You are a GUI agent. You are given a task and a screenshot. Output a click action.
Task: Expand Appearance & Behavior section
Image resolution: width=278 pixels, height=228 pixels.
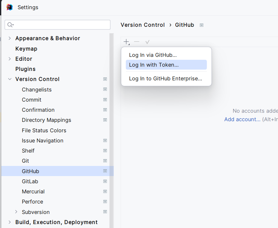coord(10,38)
